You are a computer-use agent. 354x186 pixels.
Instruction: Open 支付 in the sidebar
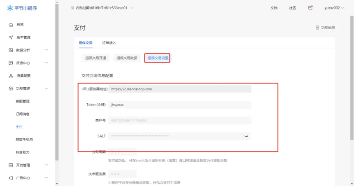(19, 127)
